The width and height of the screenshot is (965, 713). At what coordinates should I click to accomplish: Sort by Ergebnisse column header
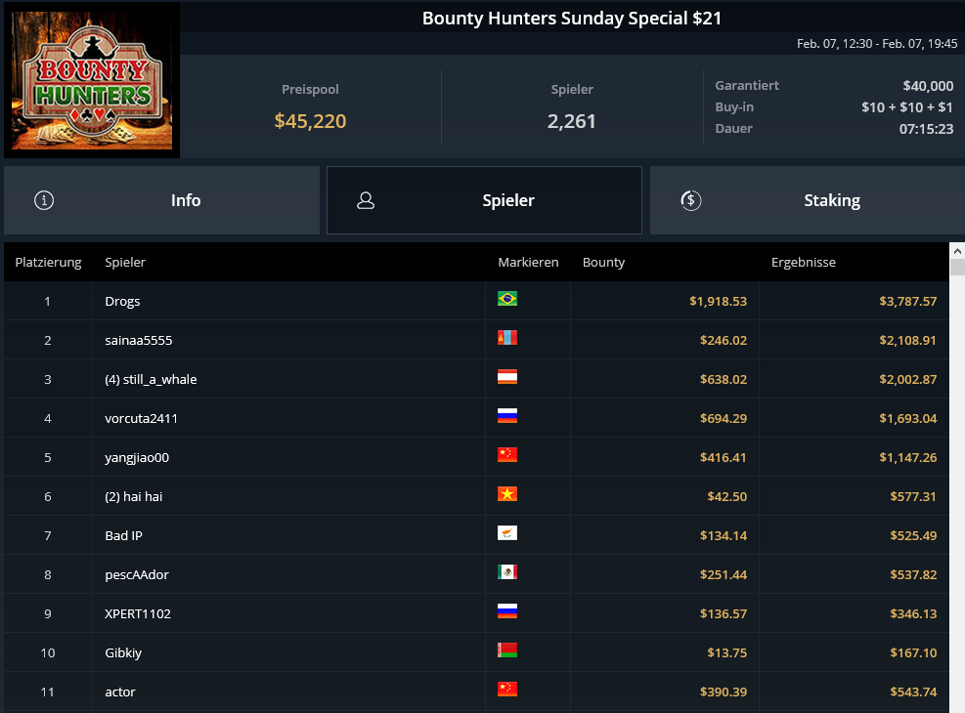(x=803, y=263)
